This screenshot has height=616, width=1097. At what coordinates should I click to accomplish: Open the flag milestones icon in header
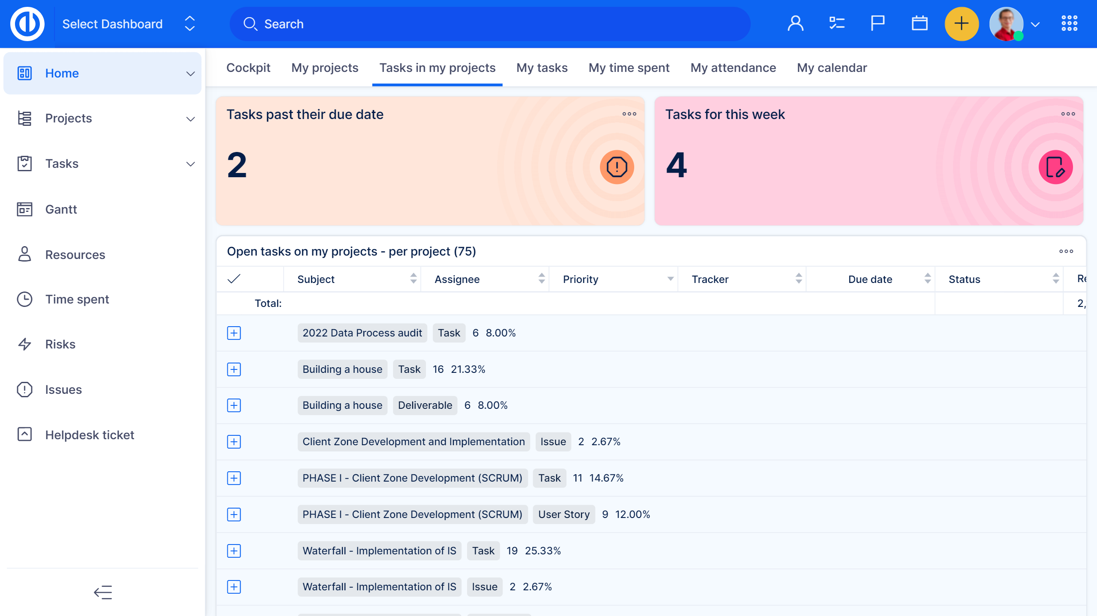(x=877, y=24)
